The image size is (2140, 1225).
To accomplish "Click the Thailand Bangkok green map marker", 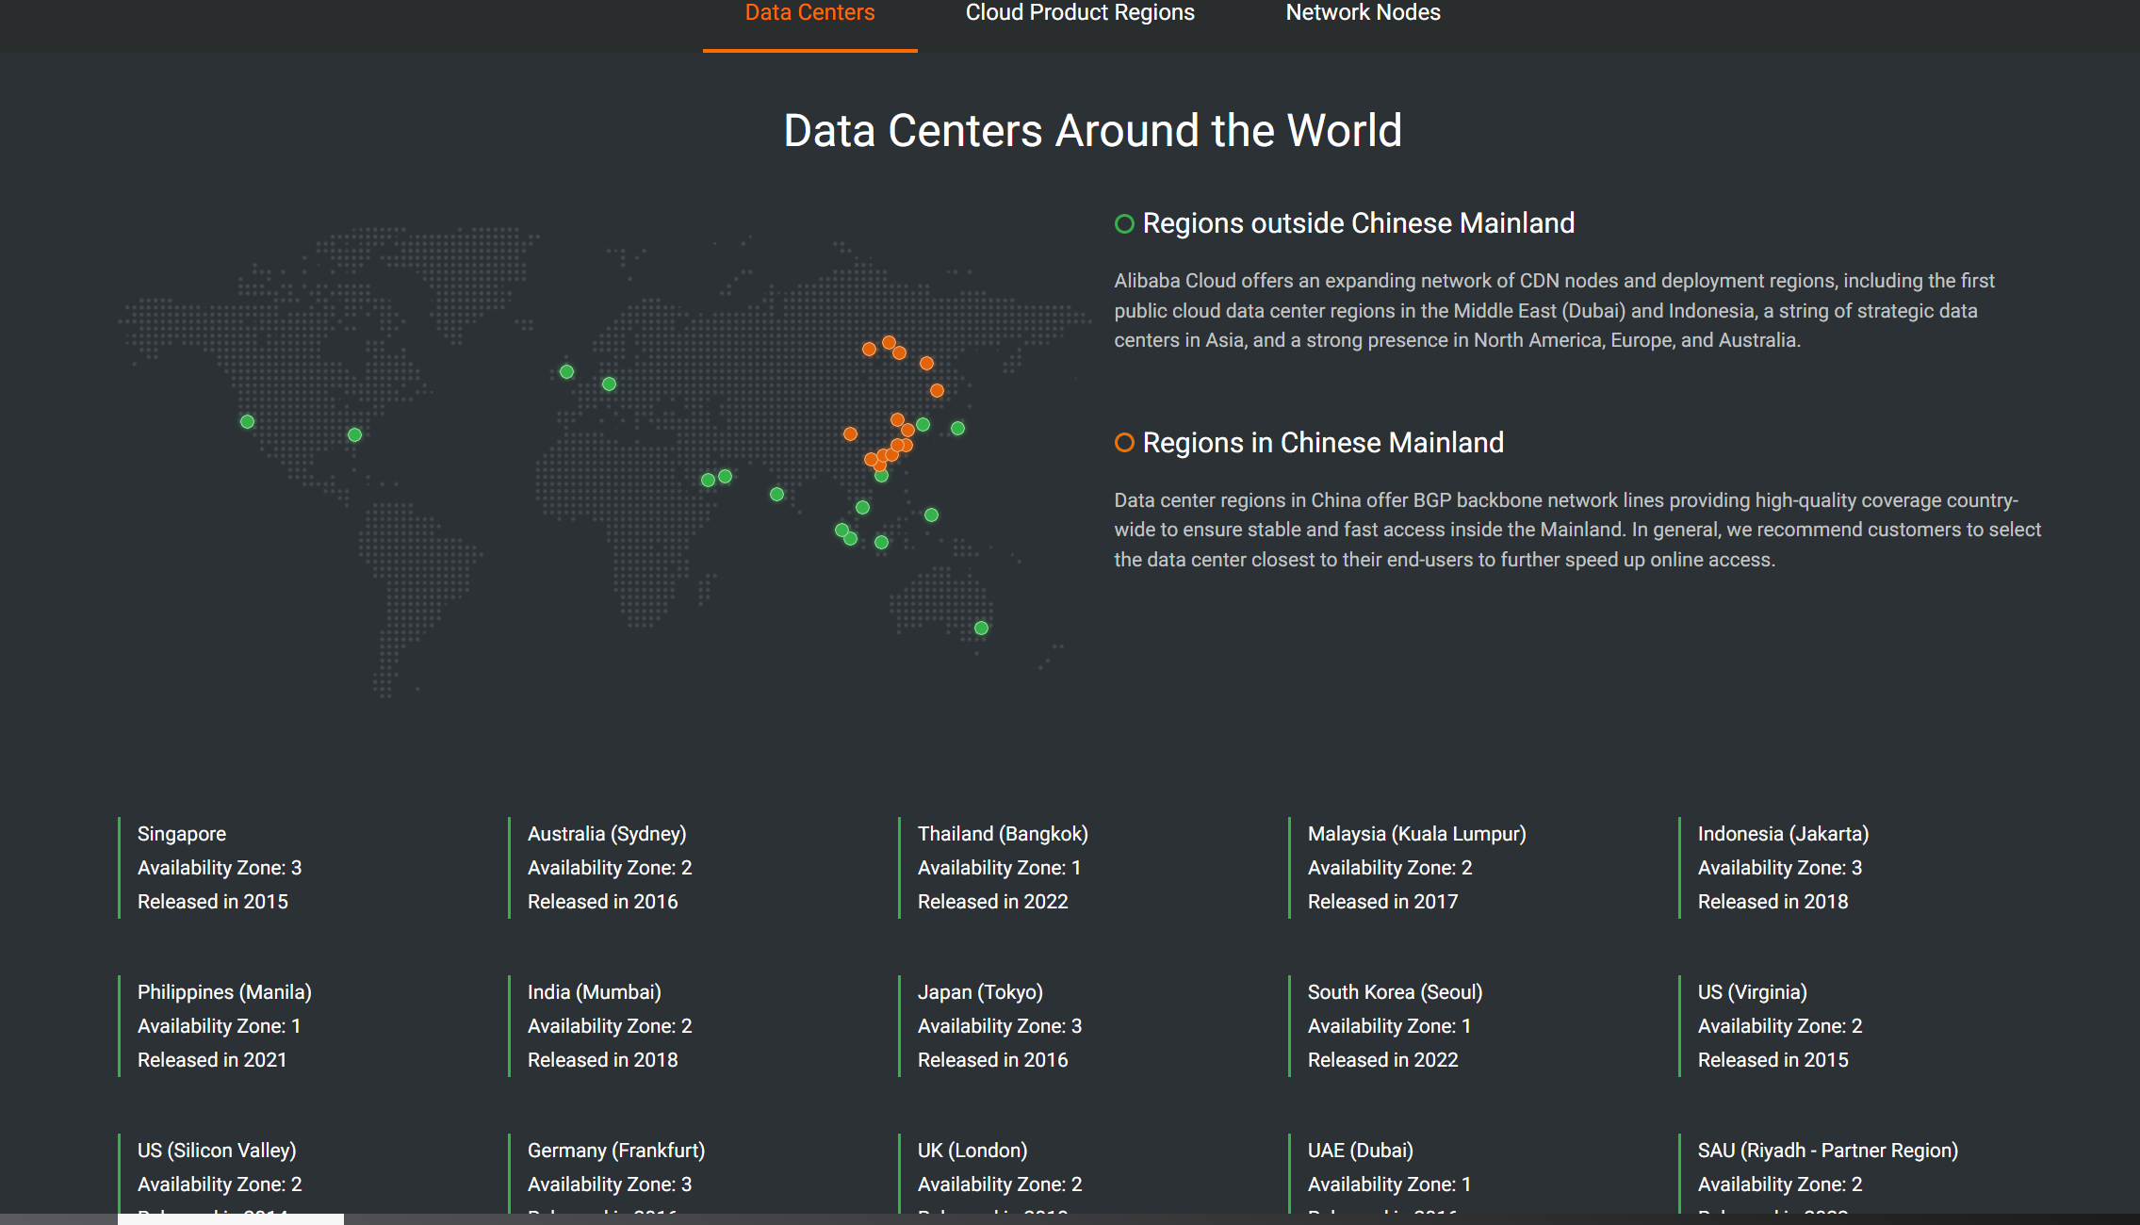I will pyautogui.click(x=862, y=507).
